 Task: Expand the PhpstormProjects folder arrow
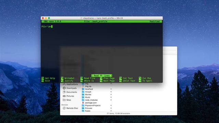pos(111,106)
